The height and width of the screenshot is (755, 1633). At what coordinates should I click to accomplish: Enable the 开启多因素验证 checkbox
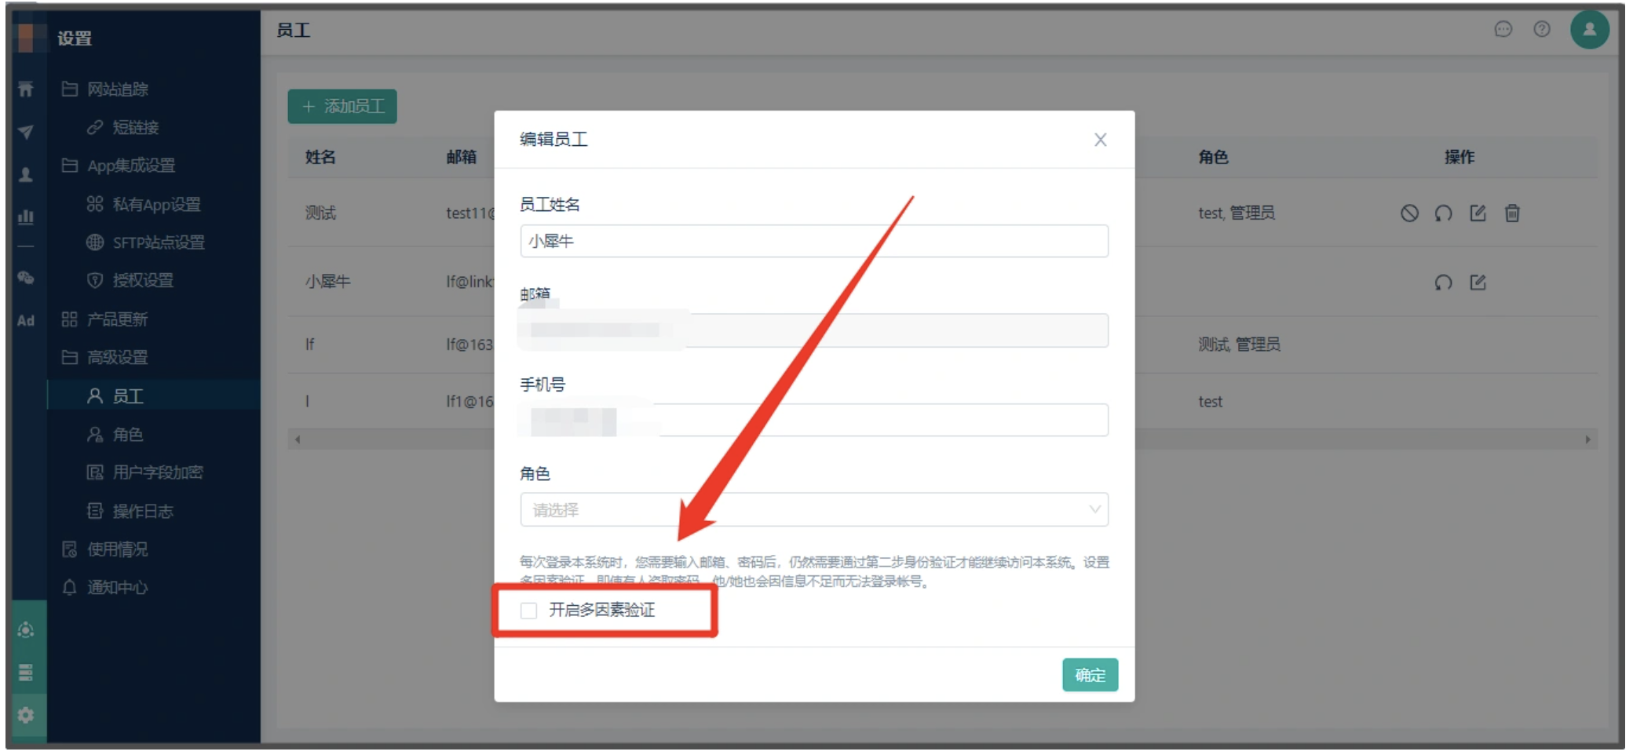pos(529,611)
